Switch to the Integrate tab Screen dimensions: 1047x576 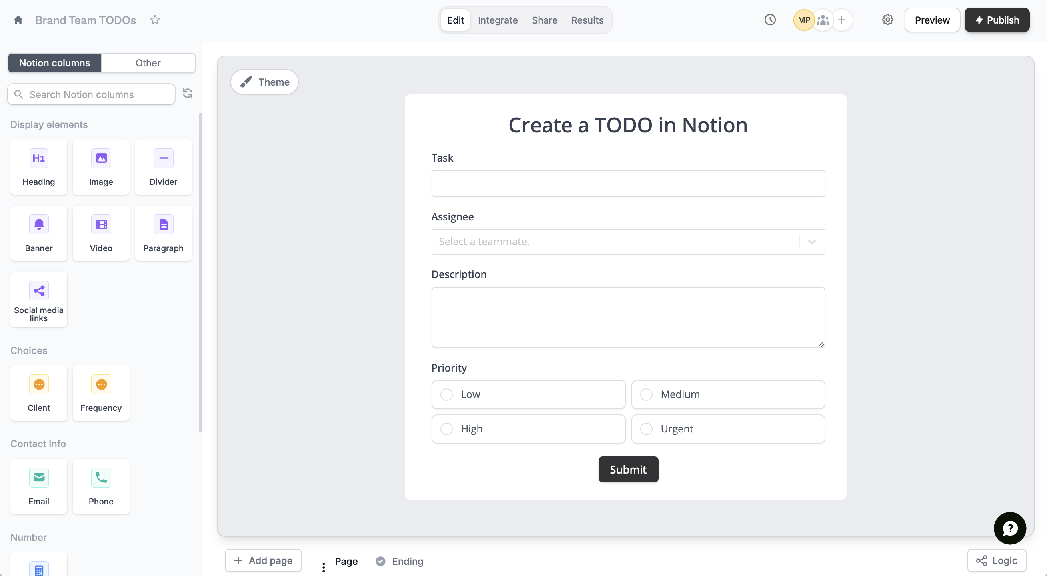[x=497, y=20]
